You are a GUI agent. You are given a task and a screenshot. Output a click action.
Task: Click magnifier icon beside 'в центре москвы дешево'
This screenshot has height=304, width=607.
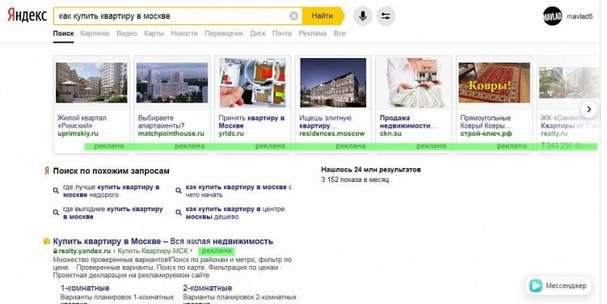coord(179,213)
